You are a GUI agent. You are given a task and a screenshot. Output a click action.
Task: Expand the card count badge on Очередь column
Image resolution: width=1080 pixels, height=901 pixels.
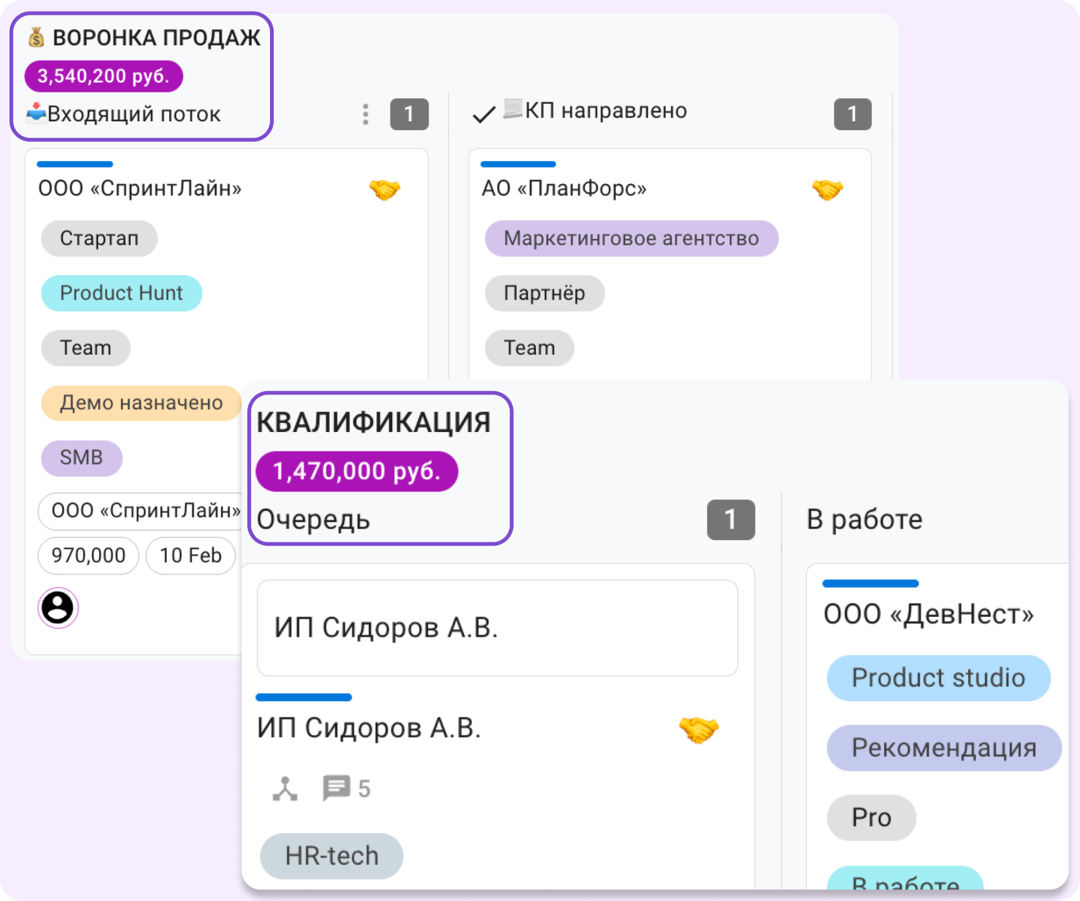tap(730, 519)
